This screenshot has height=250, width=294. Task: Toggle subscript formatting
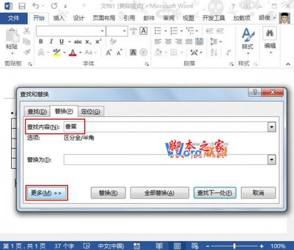click(x=88, y=42)
